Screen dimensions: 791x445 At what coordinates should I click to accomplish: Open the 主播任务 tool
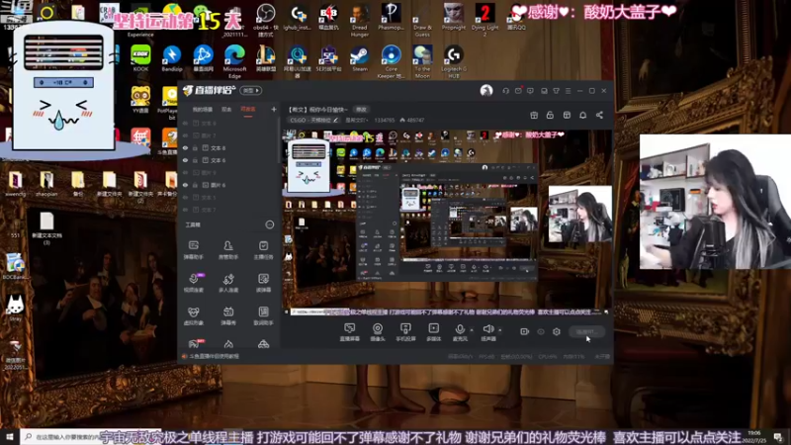coord(263,250)
